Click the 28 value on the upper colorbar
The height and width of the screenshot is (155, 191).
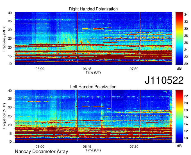tap(186, 36)
